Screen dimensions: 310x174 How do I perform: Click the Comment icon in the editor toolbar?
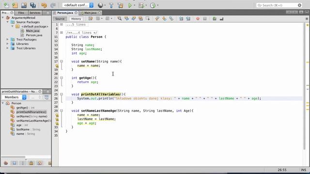click(x=214, y=18)
